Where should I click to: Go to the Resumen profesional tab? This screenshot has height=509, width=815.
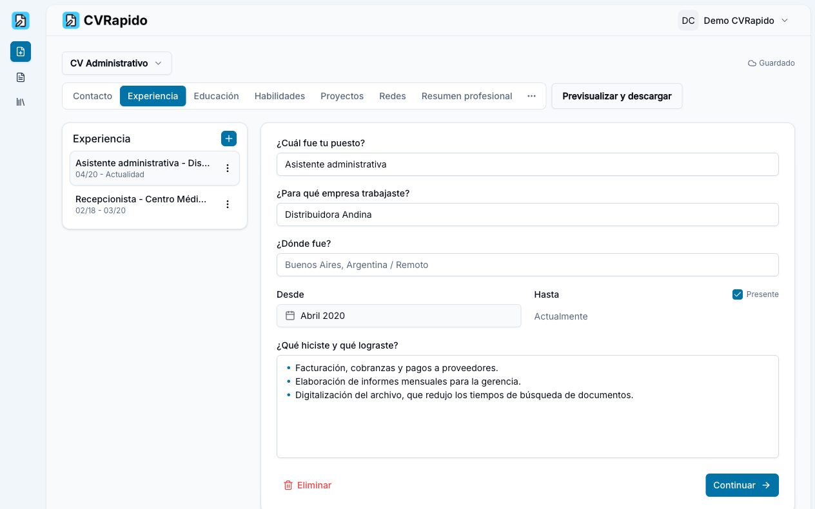click(467, 96)
